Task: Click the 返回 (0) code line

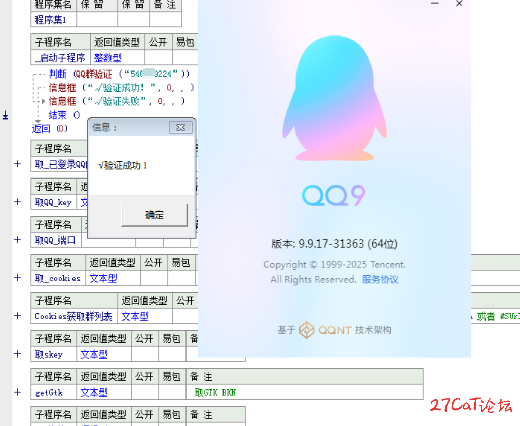Action: coord(50,128)
